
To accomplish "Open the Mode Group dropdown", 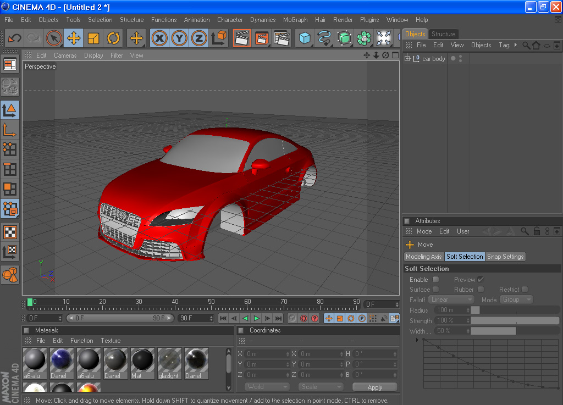I will tap(516, 299).
